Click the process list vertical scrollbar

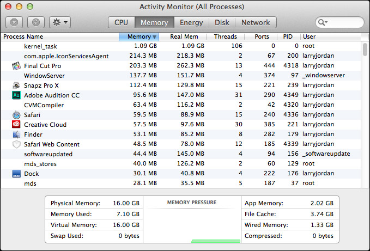point(365,114)
